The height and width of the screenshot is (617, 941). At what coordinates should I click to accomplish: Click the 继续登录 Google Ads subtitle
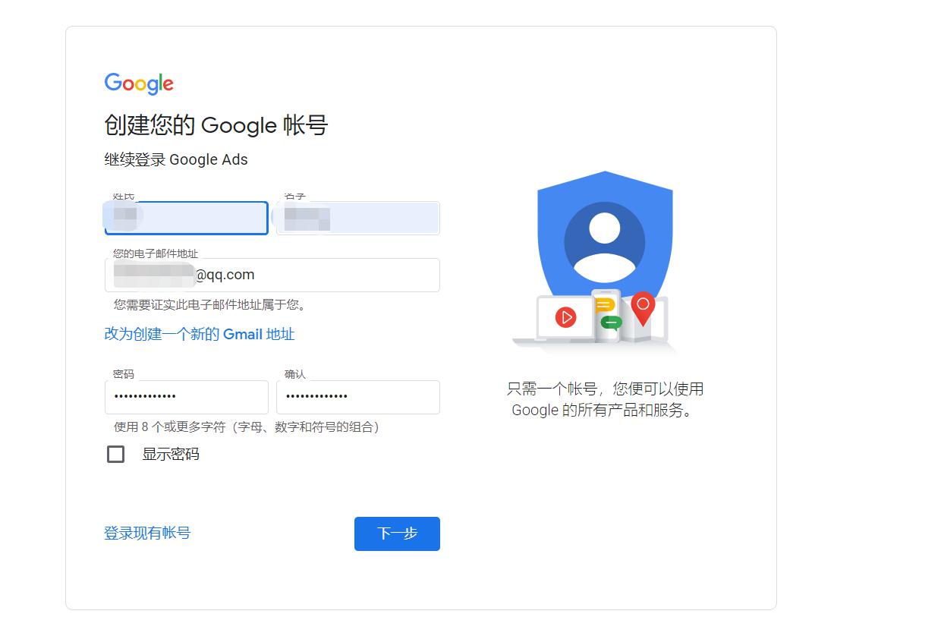(x=175, y=159)
